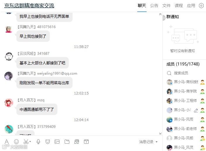206x151 pixels.
Task: Click the edit pencil beside 黑小马-小
Action: tap(196, 111)
